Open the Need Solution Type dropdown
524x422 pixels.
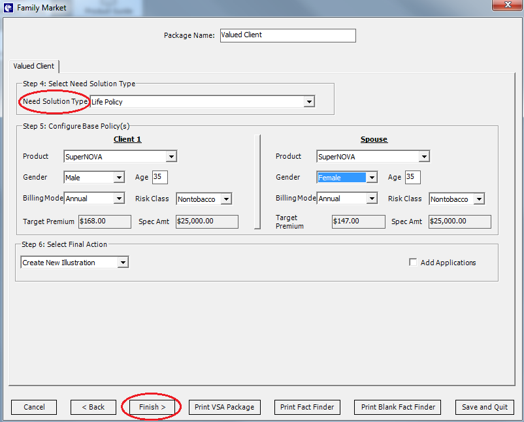coord(203,101)
